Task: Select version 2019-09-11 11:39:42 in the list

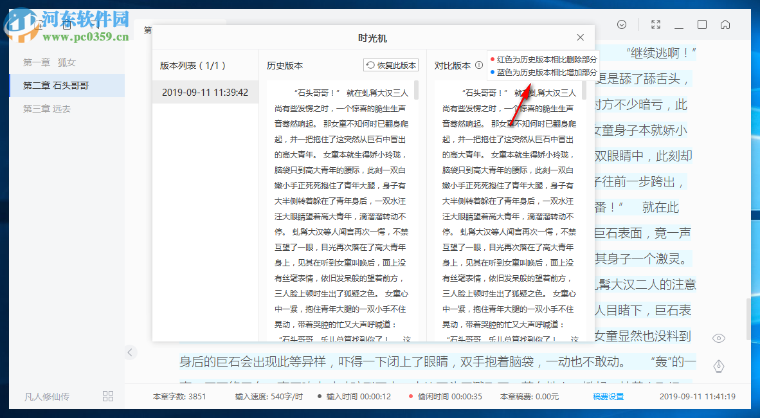Action: pyautogui.click(x=206, y=92)
